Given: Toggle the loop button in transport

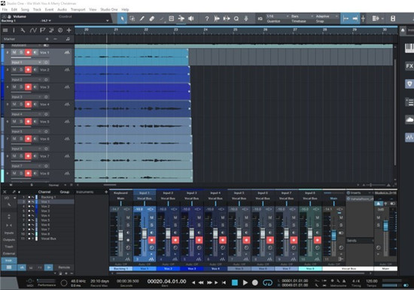Looking at the screenshot, I should (267, 282).
